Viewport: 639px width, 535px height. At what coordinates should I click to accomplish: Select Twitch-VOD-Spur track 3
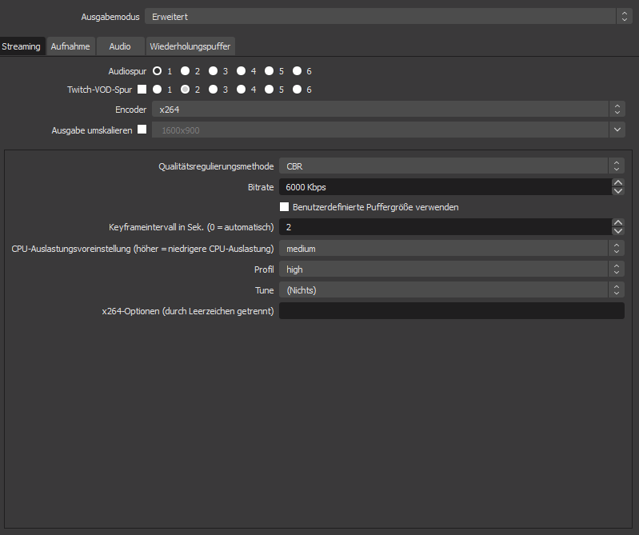(x=214, y=90)
